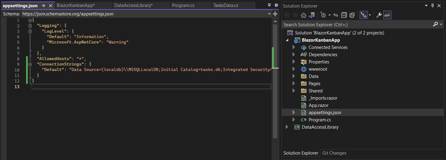
Task: Click the editor vertical scrollbar thumb
Action: 275,82
